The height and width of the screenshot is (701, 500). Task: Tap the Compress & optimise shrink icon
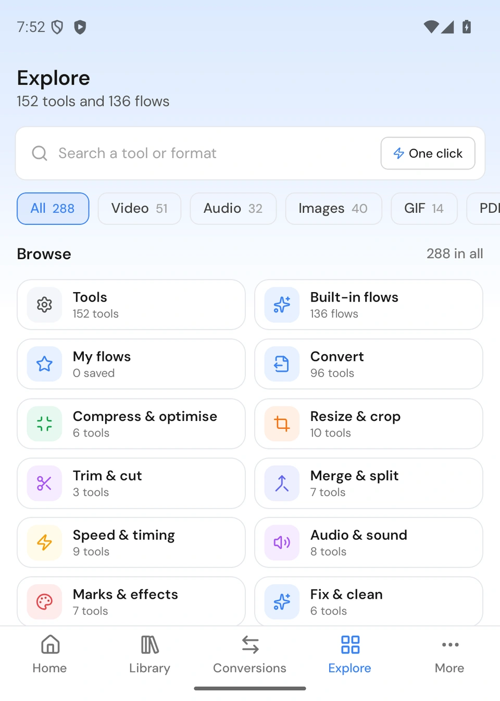pyautogui.click(x=44, y=424)
